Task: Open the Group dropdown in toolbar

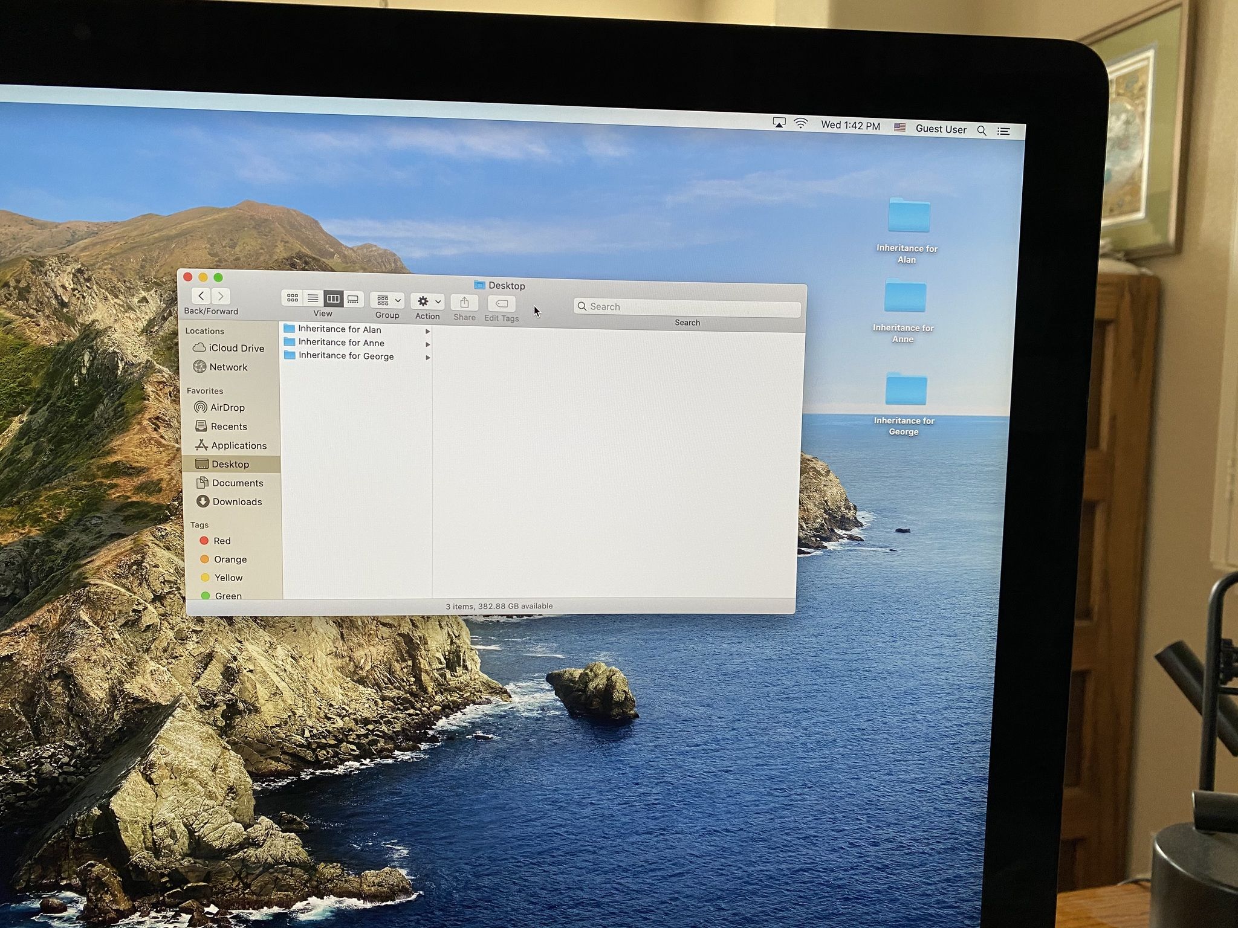Action: coord(387,300)
